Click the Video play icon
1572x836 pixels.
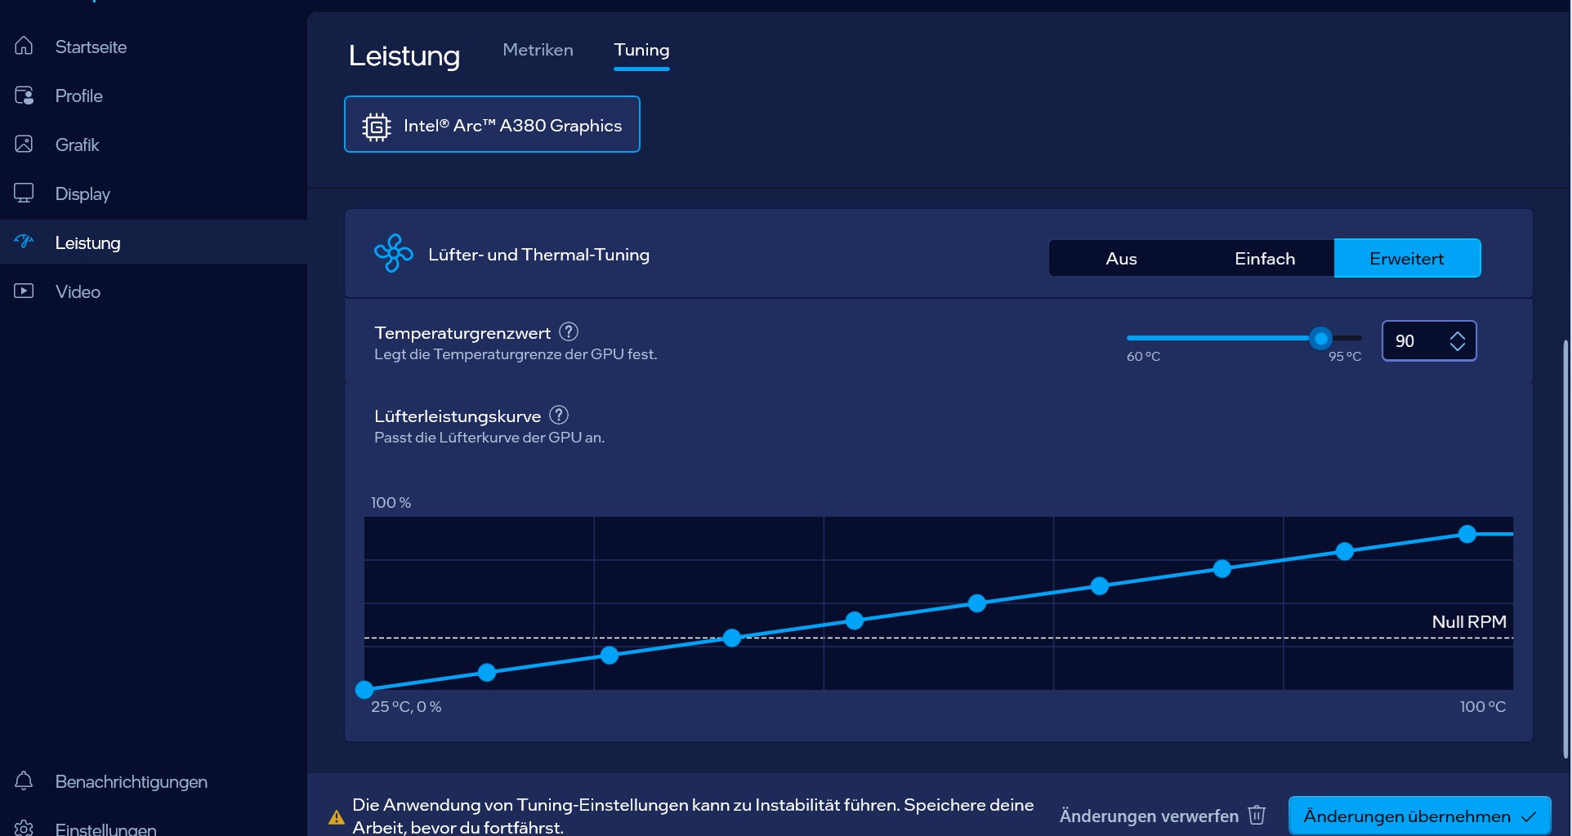(24, 291)
